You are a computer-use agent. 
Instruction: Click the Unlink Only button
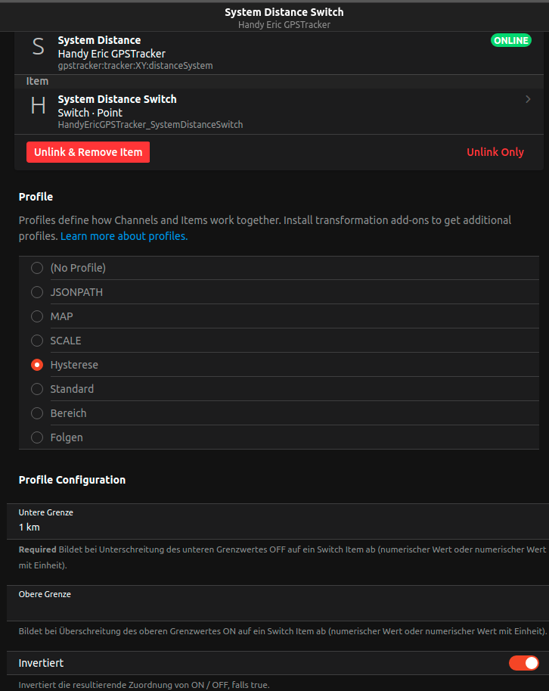(495, 152)
